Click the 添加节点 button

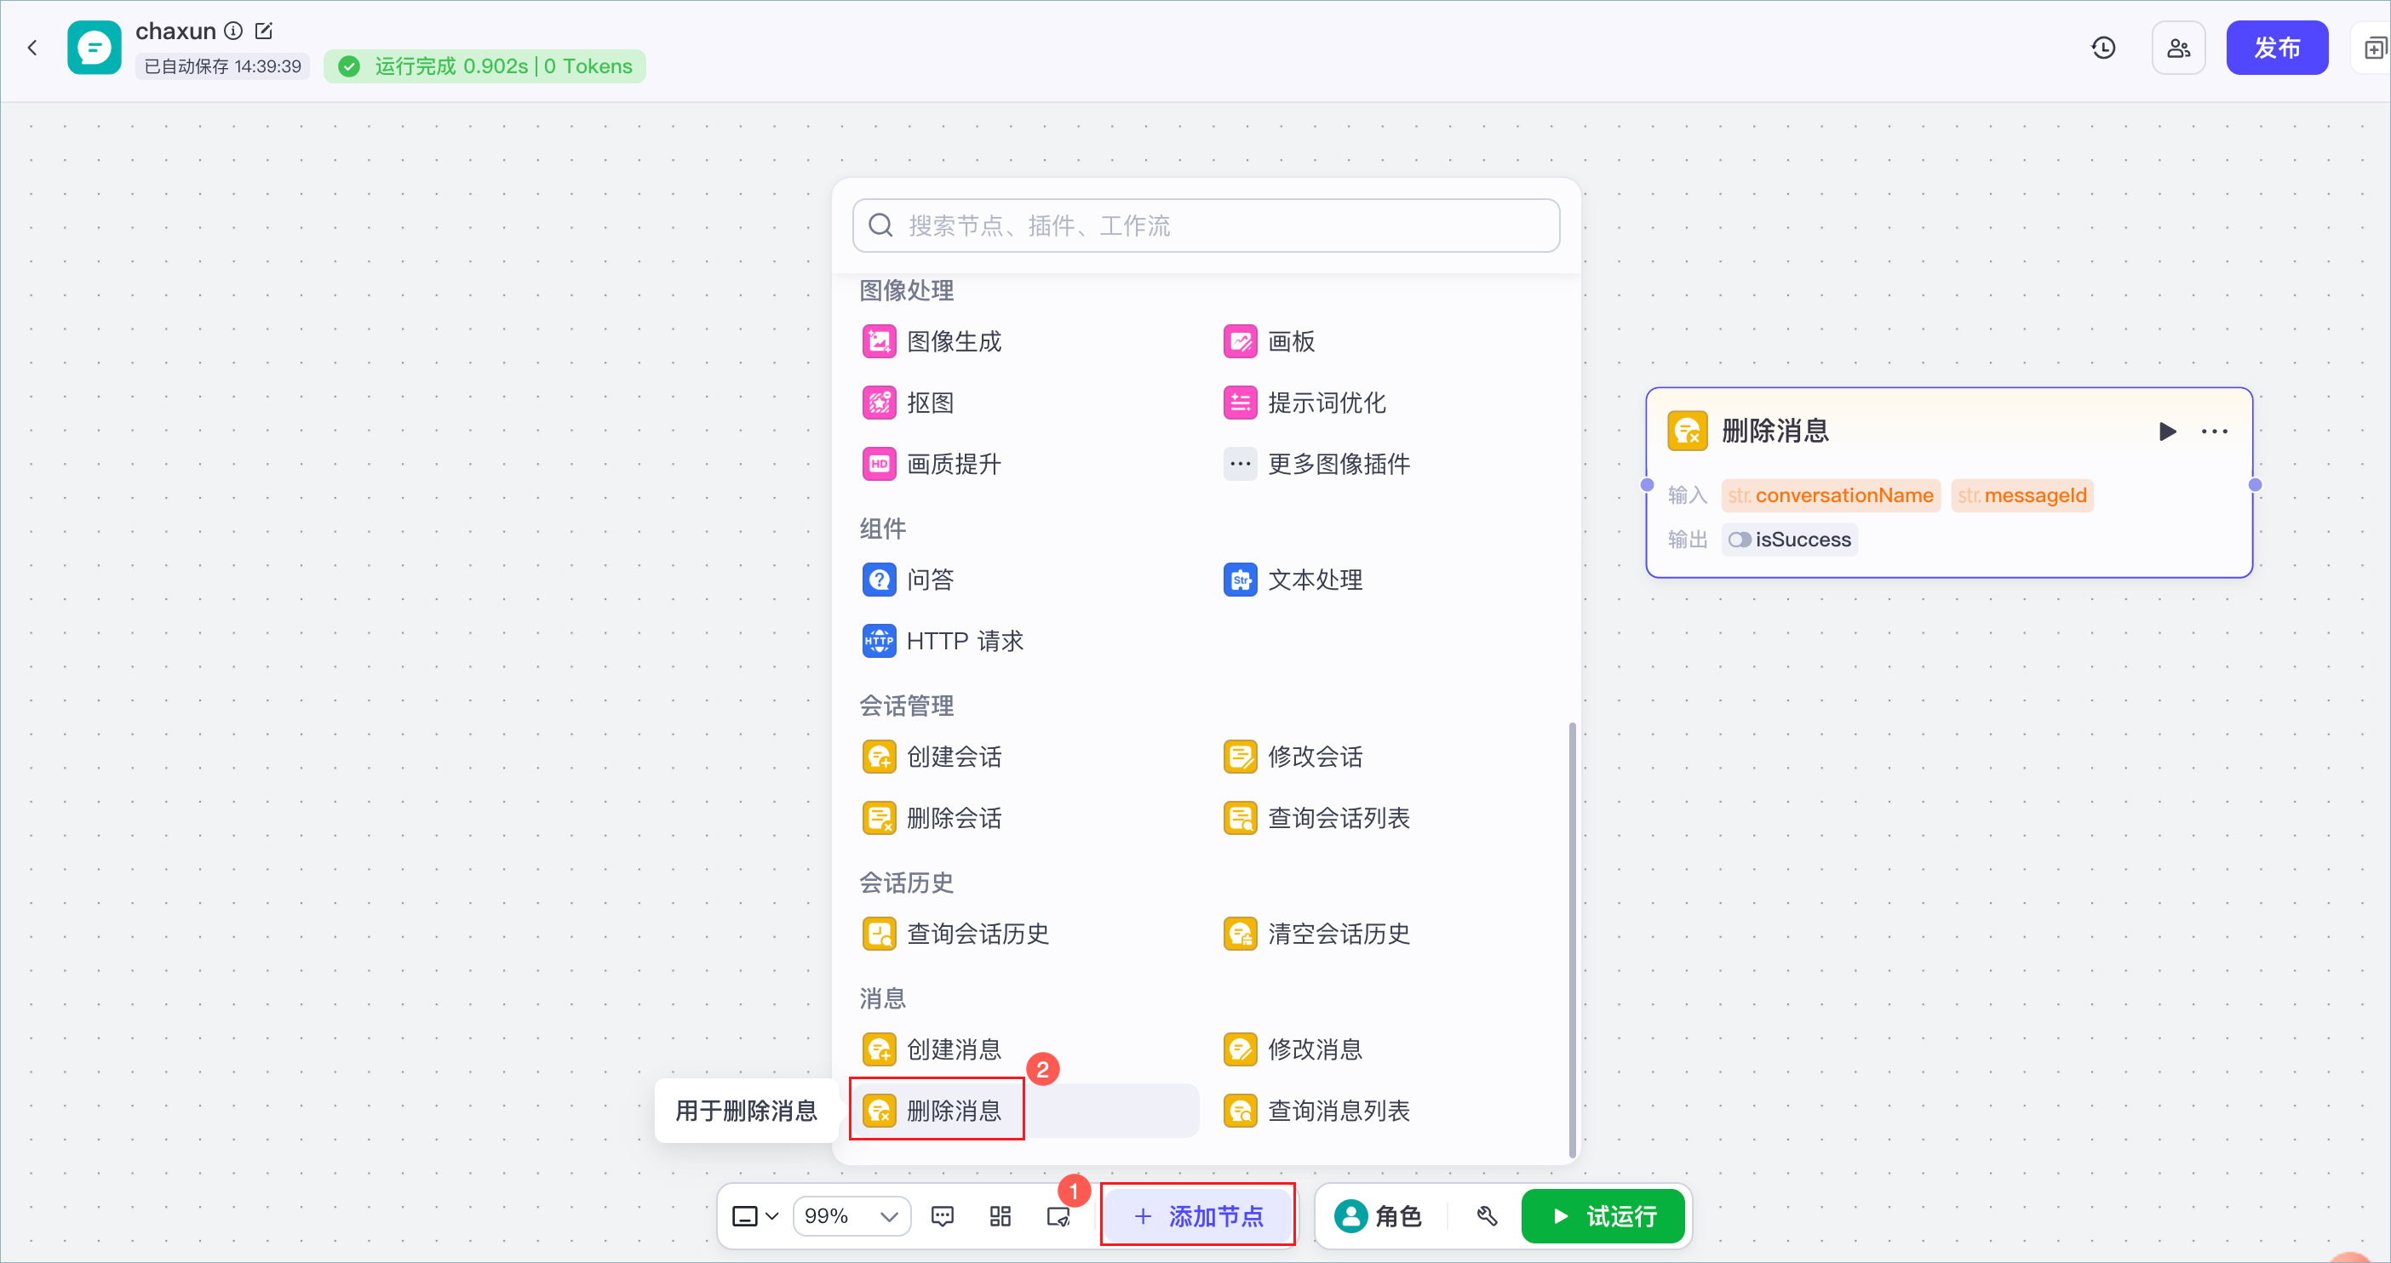[1197, 1215]
